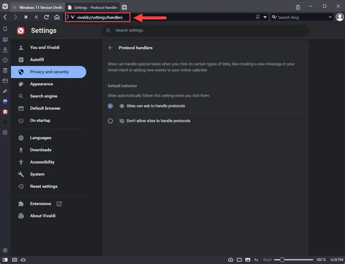Select Don't allow sites to handle protocols
This screenshot has width=345, height=264.
click(110, 121)
